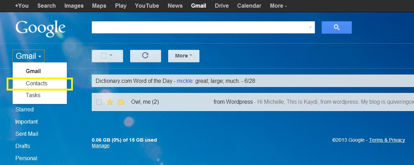Collapse the Gmail switcher dropdown
Image resolution: width=414 pixels, height=165 pixels.
29,56
